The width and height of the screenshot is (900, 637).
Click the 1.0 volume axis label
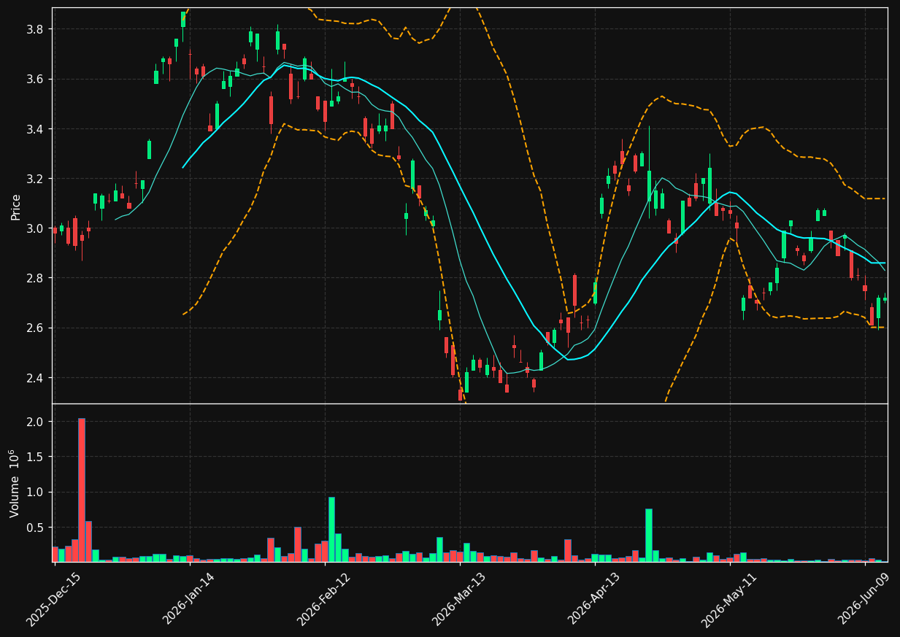coord(36,493)
